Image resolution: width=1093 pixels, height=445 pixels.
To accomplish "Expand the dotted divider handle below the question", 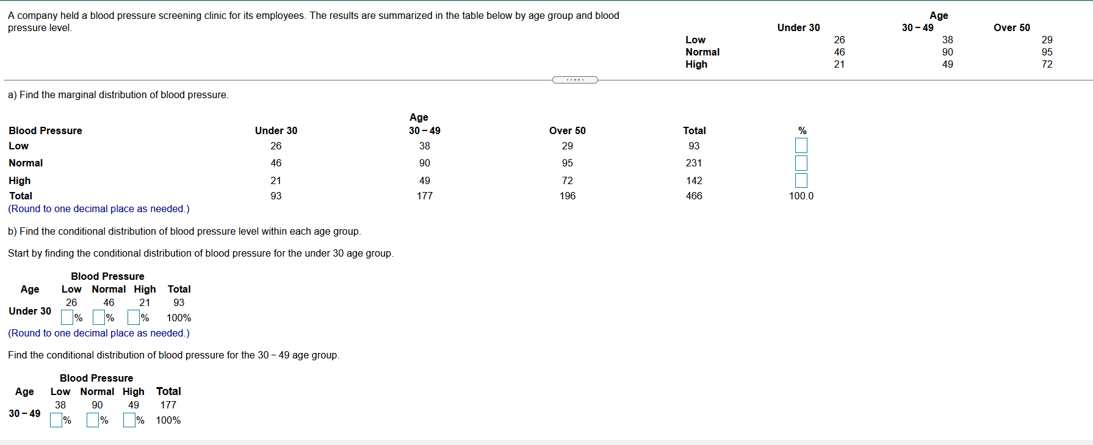I will pyautogui.click(x=575, y=80).
